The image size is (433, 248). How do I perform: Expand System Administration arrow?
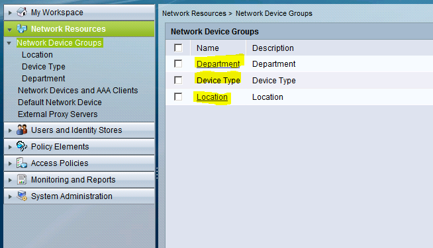click(10, 196)
